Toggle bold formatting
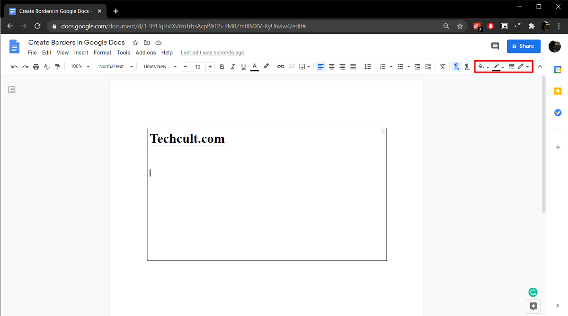Screen dimensions: 568x316 [222, 67]
